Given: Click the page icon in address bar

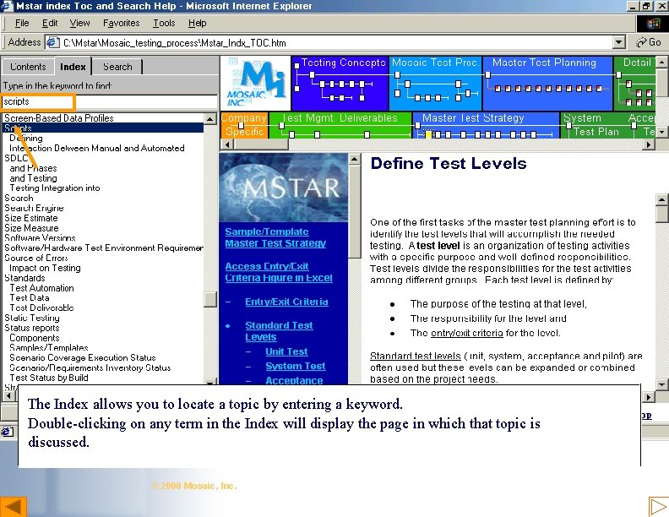Looking at the screenshot, I should [x=52, y=42].
